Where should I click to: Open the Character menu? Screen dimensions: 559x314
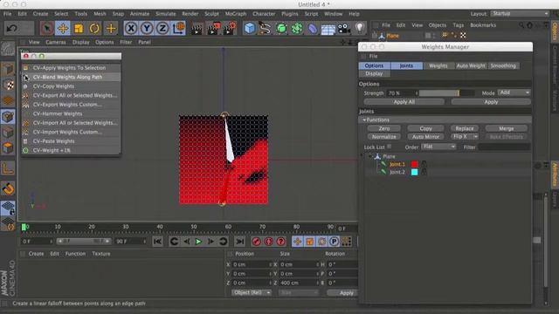coord(264,14)
